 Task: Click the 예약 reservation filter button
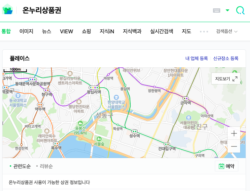coord(226,166)
